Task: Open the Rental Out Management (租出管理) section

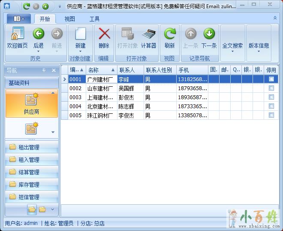Action: click(29, 147)
